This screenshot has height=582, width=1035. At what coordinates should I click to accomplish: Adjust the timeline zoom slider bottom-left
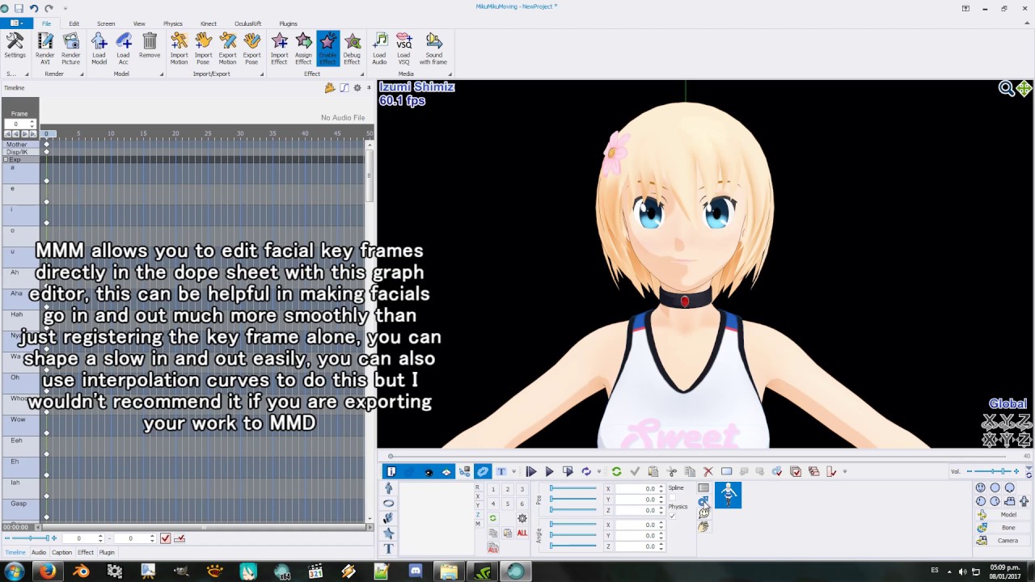[x=30, y=538]
